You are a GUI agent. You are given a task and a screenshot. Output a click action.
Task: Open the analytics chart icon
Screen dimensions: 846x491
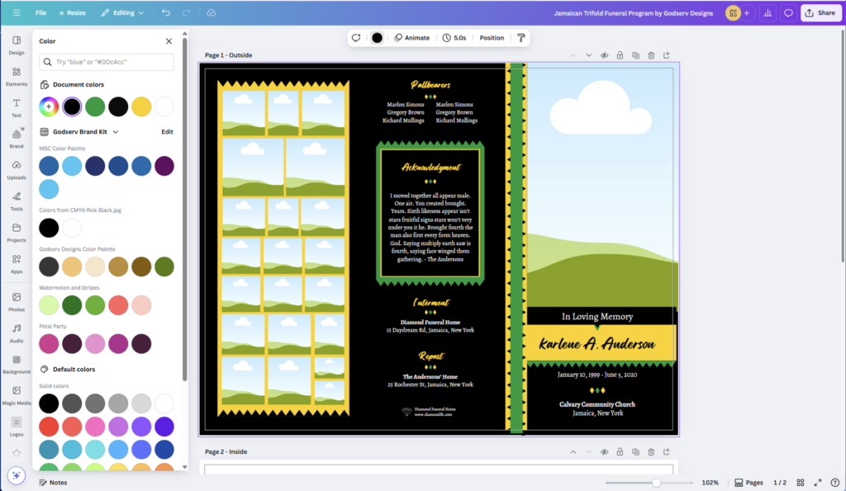768,13
